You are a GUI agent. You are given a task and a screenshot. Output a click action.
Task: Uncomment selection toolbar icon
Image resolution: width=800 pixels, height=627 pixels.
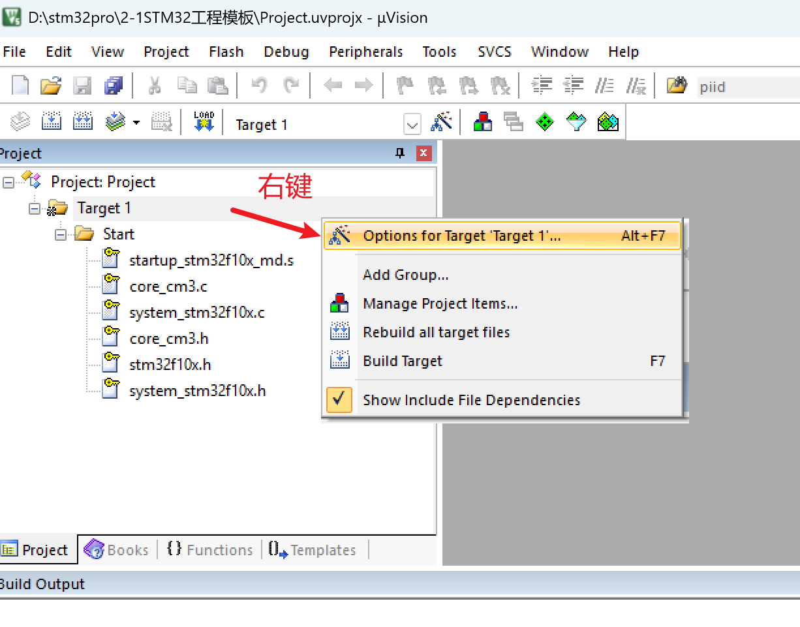(x=636, y=85)
